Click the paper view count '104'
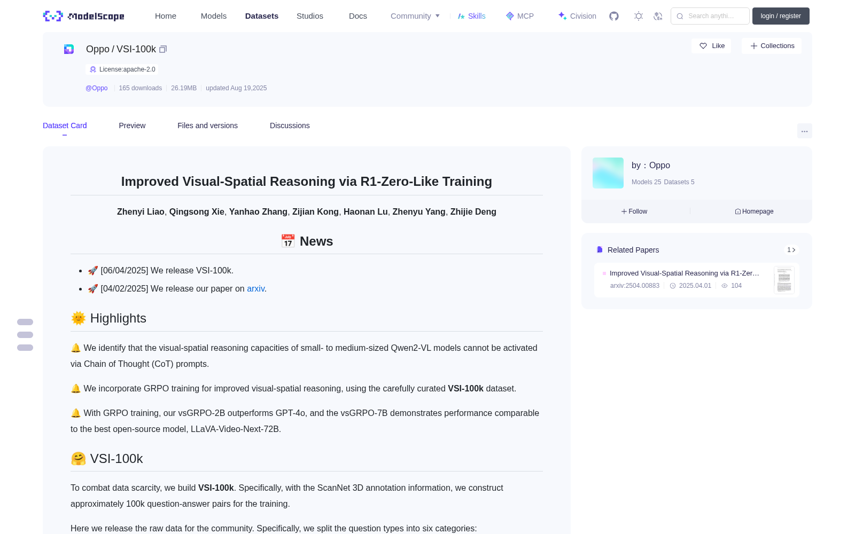The width and height of the screenshot is (855, 534). (736, 286)
